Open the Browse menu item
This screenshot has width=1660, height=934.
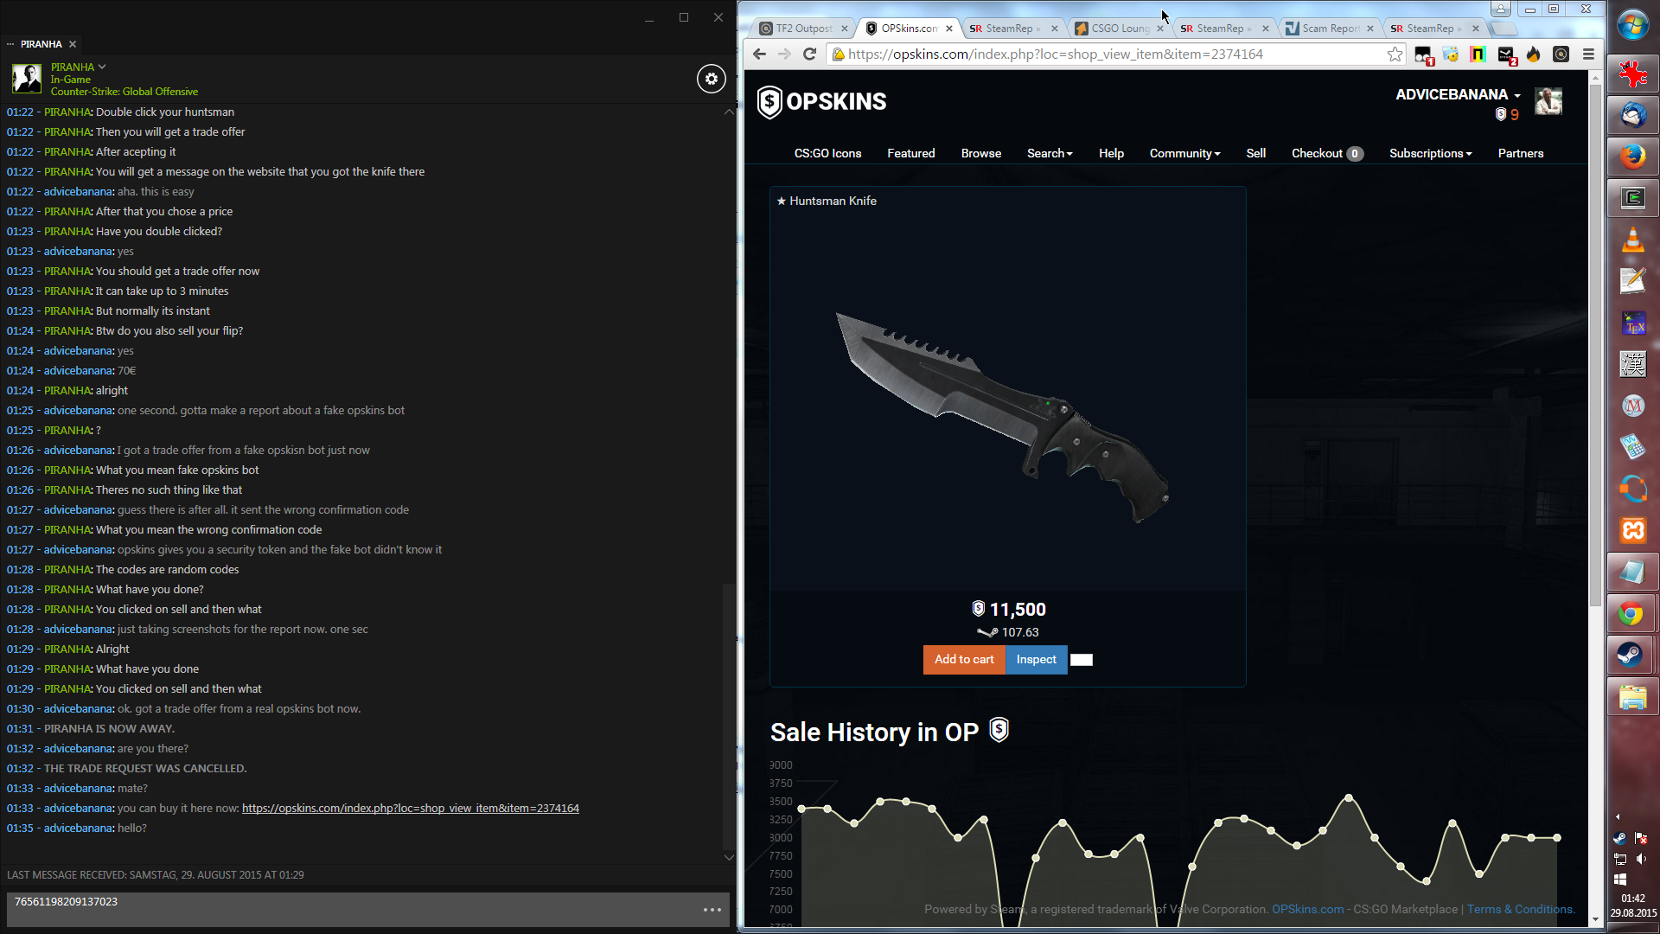[x=980, y=154]
